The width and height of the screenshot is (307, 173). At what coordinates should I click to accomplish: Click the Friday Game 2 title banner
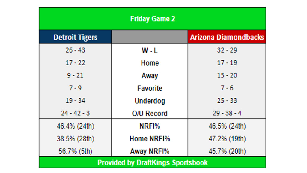152,19
